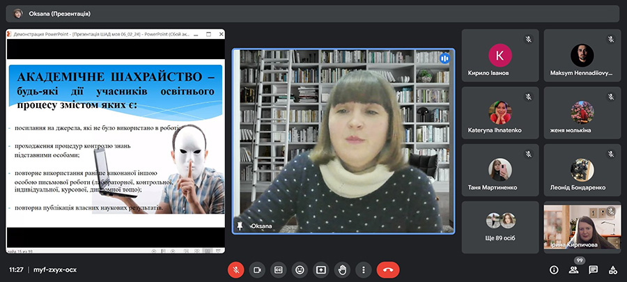Click the Oksana name label on the video
The height and width of the screenshot is (282, 627).
(x=261, y=226)
